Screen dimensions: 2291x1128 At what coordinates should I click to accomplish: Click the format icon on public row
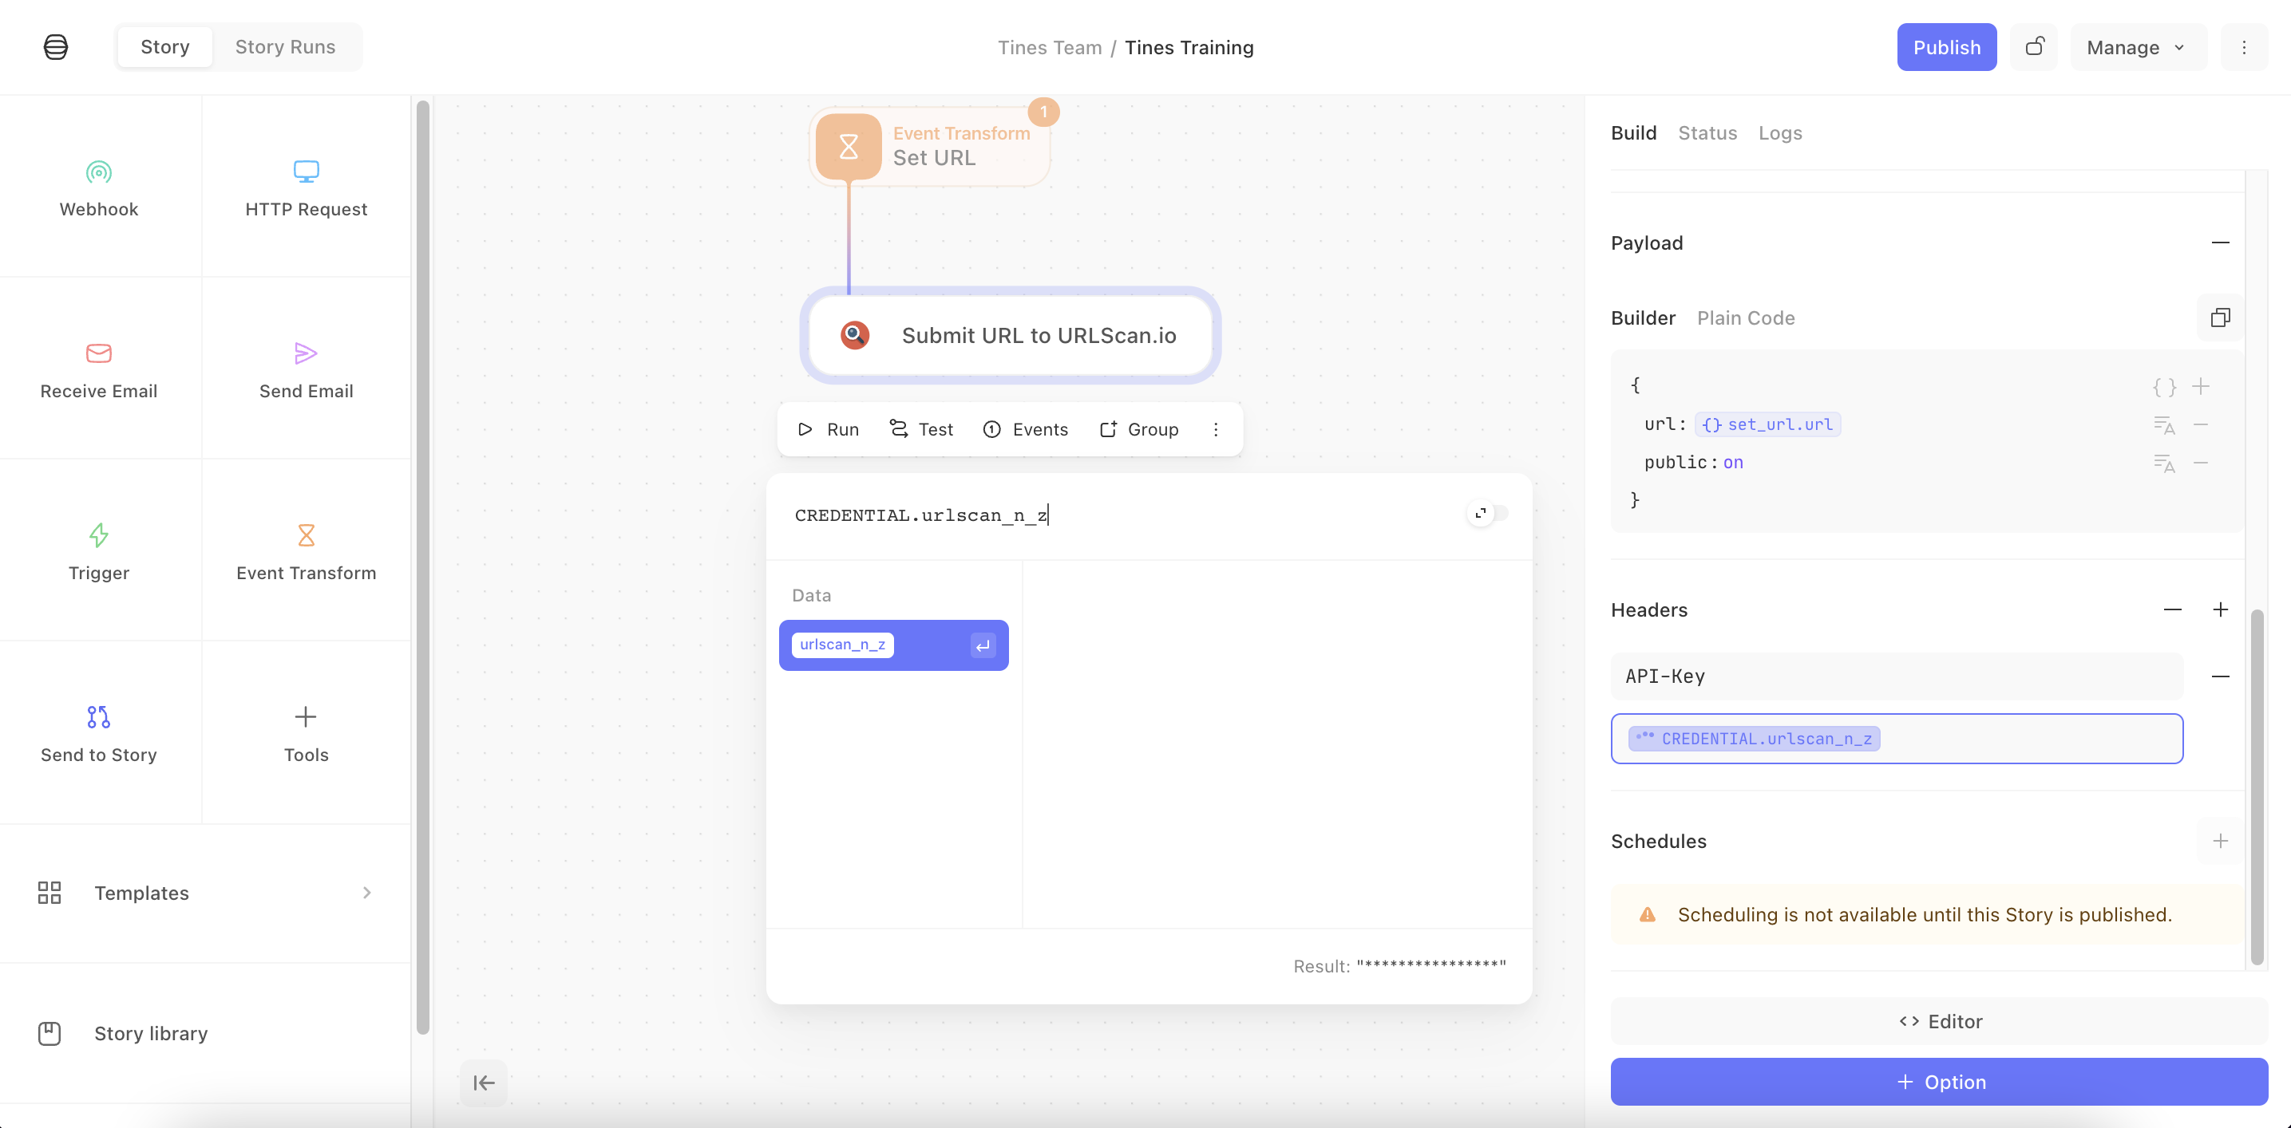click(x=2164, y=463)
